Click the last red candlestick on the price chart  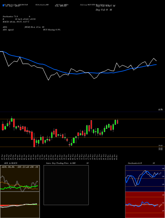coord(117,122)
